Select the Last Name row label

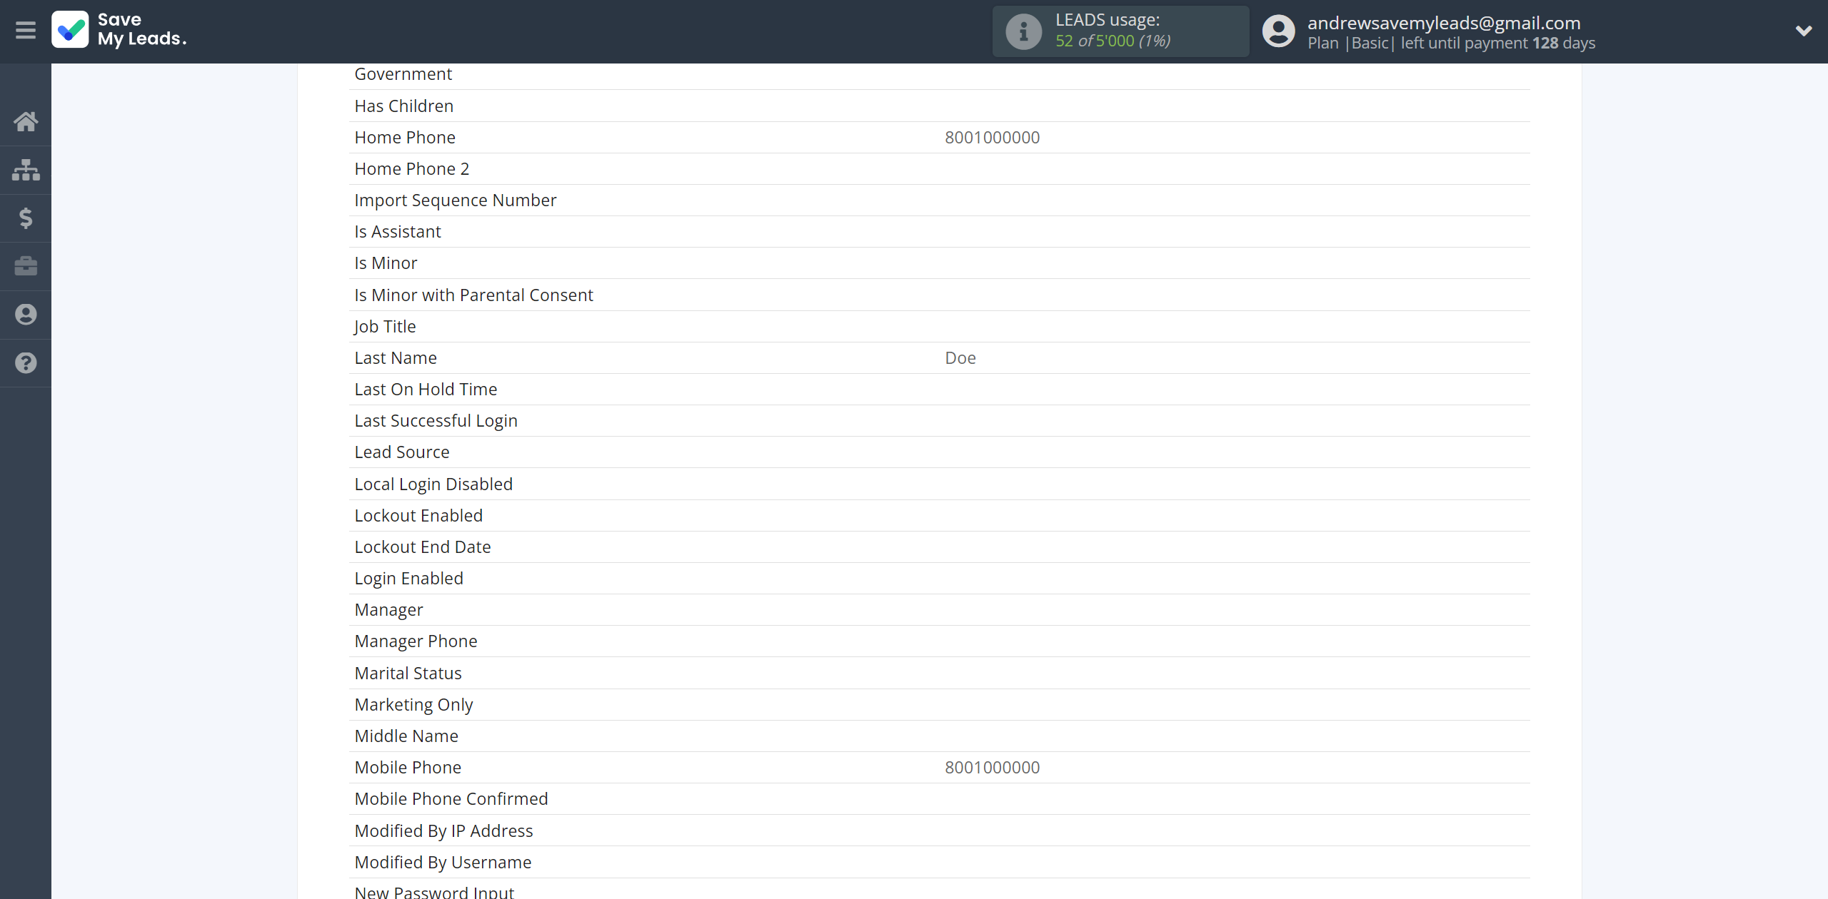(396, 357)
